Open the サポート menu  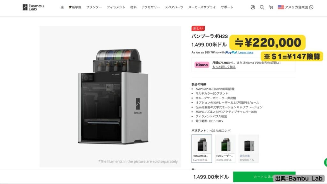click(227, 7)
